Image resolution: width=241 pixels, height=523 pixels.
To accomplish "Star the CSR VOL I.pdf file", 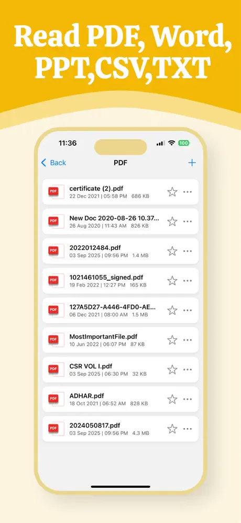I will point(172,370).
